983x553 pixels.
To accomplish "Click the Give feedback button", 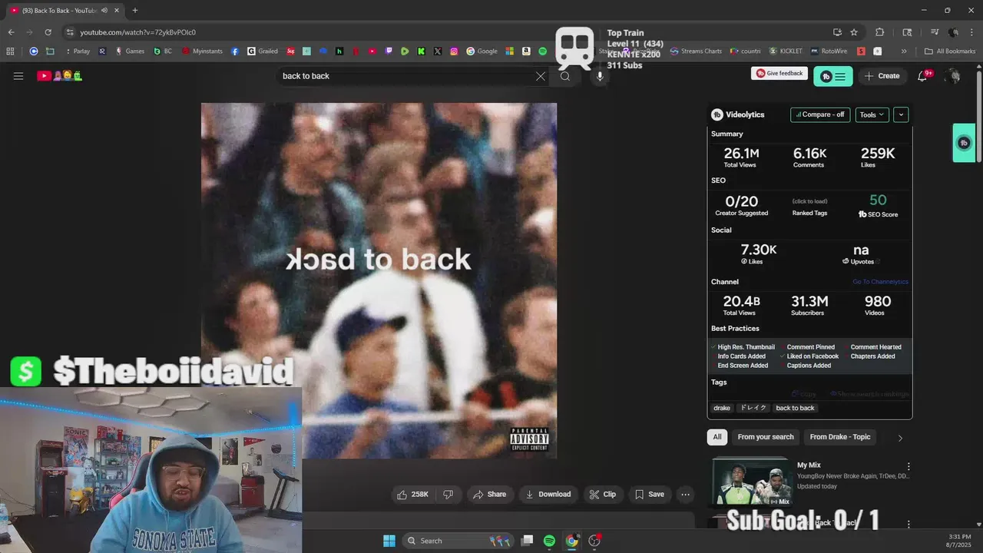I will [779, 73].
